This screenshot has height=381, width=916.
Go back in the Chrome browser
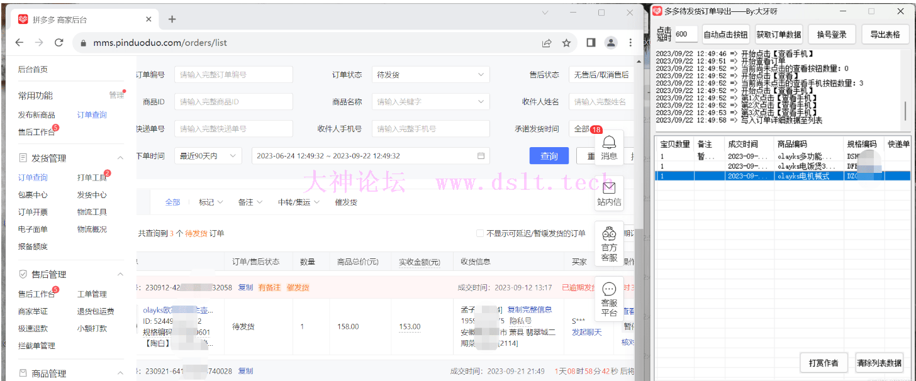tap(19, 43)
